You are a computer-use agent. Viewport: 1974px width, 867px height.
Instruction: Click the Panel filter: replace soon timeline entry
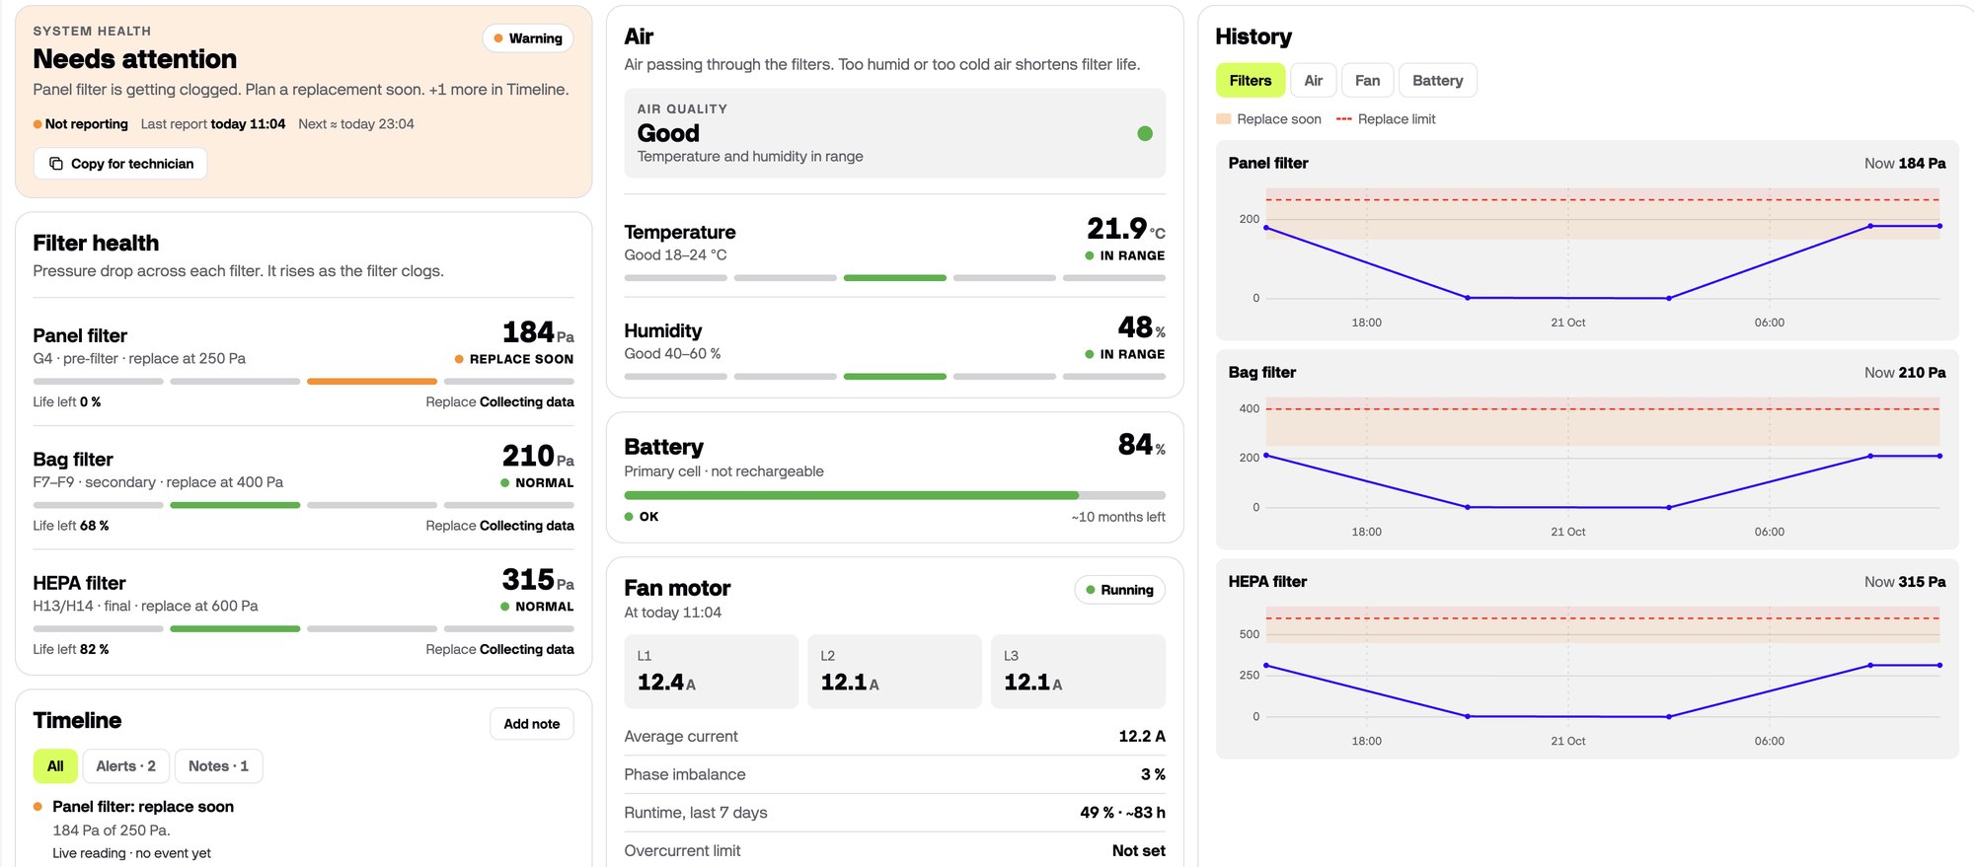143,807
